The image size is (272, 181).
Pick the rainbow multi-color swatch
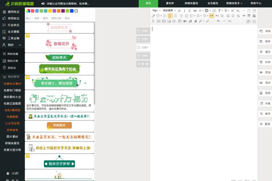pos(28,11)
